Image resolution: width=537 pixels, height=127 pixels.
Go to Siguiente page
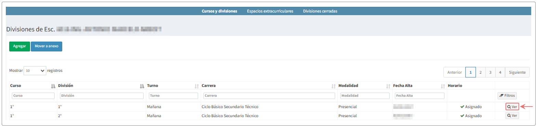coord(517,72)
